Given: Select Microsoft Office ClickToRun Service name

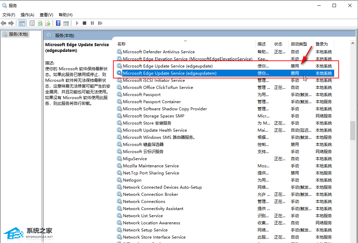Looking at the screenshot, I should [158, 87].
